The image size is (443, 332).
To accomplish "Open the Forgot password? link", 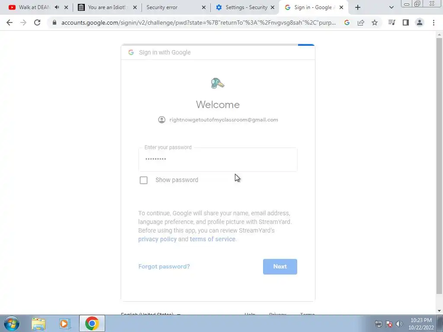I will (164, 266).
